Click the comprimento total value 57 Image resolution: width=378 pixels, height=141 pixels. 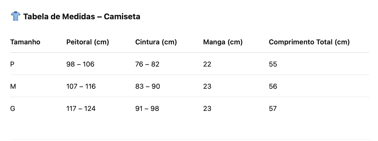(273, 109)
